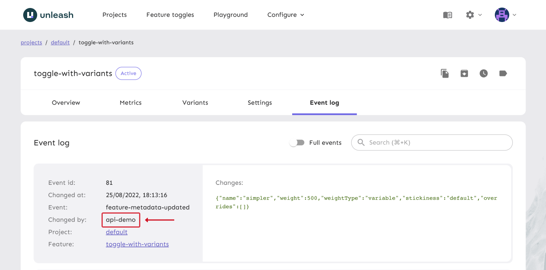Image resolution: width=546 pixels, height=270 pixels.
Task: Click the user avatar icon
Action: click(502, 15)
